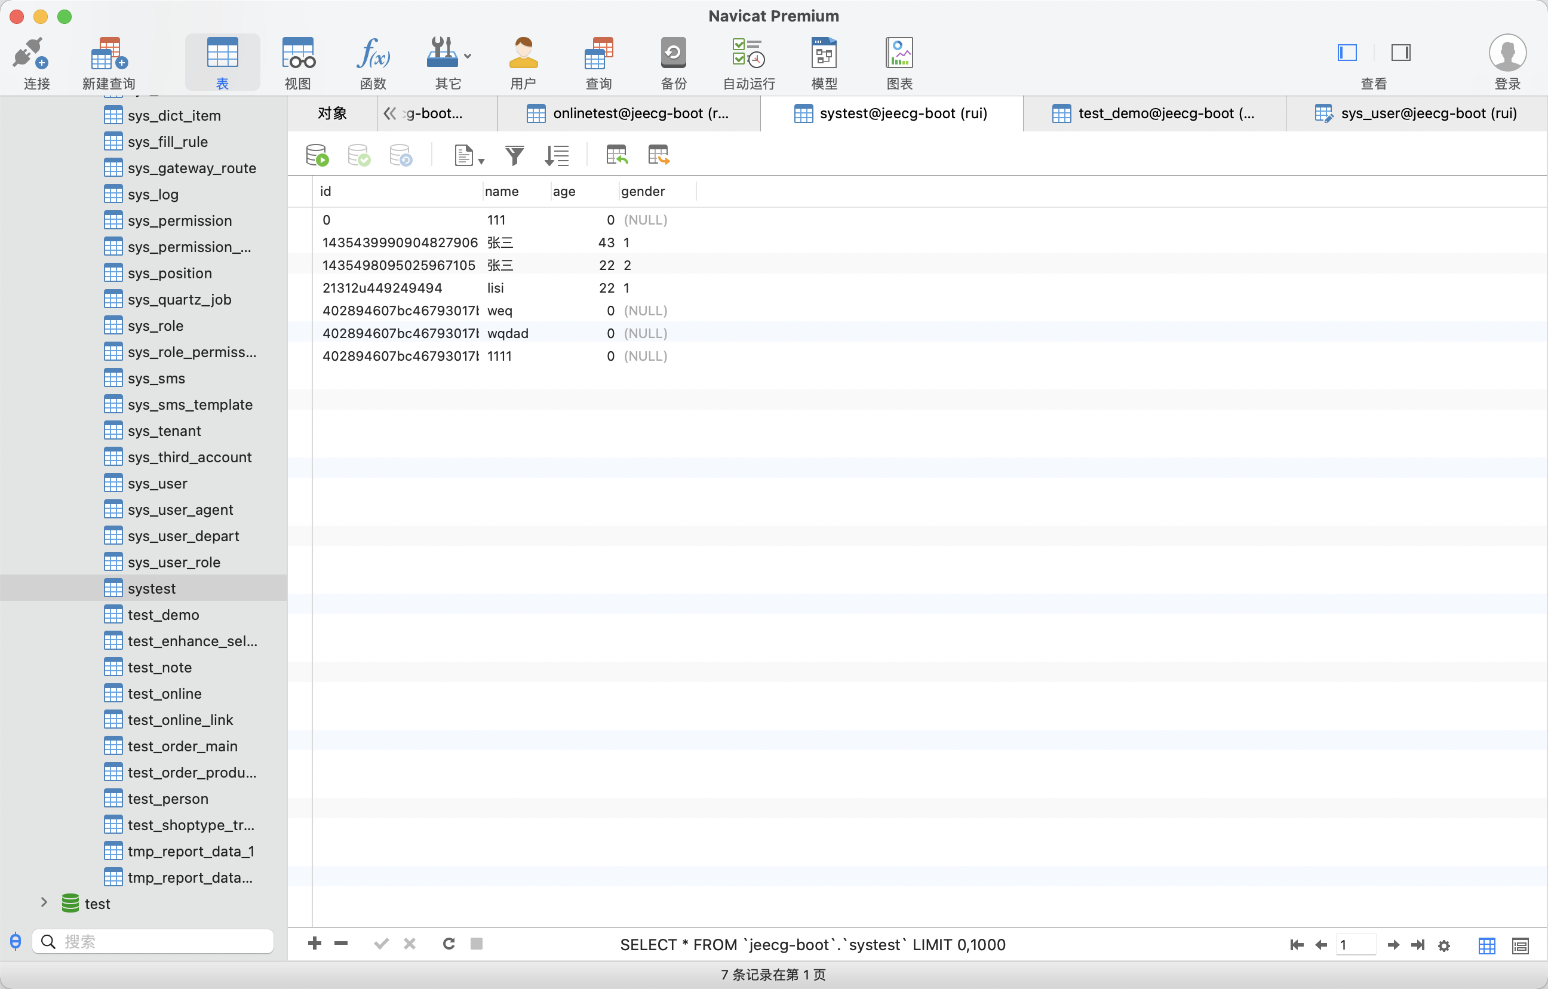The image size is (1548, 989).
Task: Click the Begin Transaction icon
Action: (x=317, y=155)
